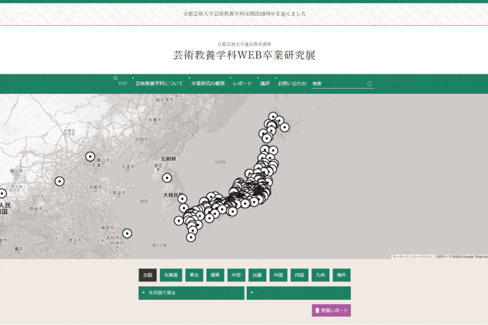The height and width of the screenshot is (325, 488).
Task: Click the search magnifier icon in navbar
Action: point(370,84)
